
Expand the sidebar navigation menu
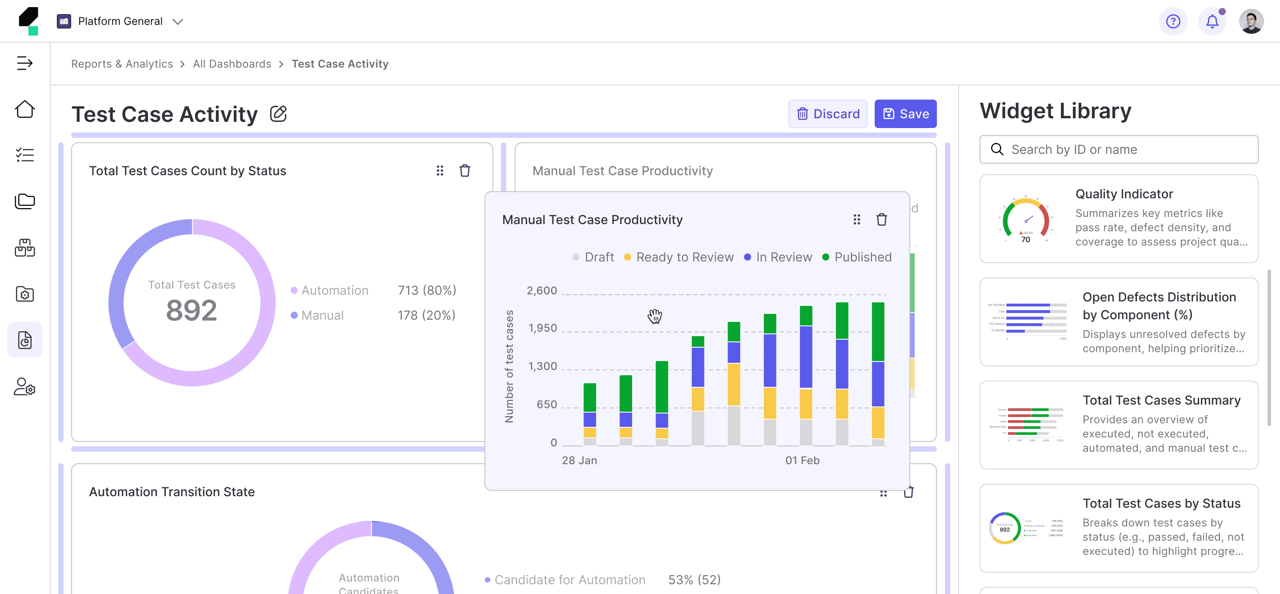tap(24, 63)
